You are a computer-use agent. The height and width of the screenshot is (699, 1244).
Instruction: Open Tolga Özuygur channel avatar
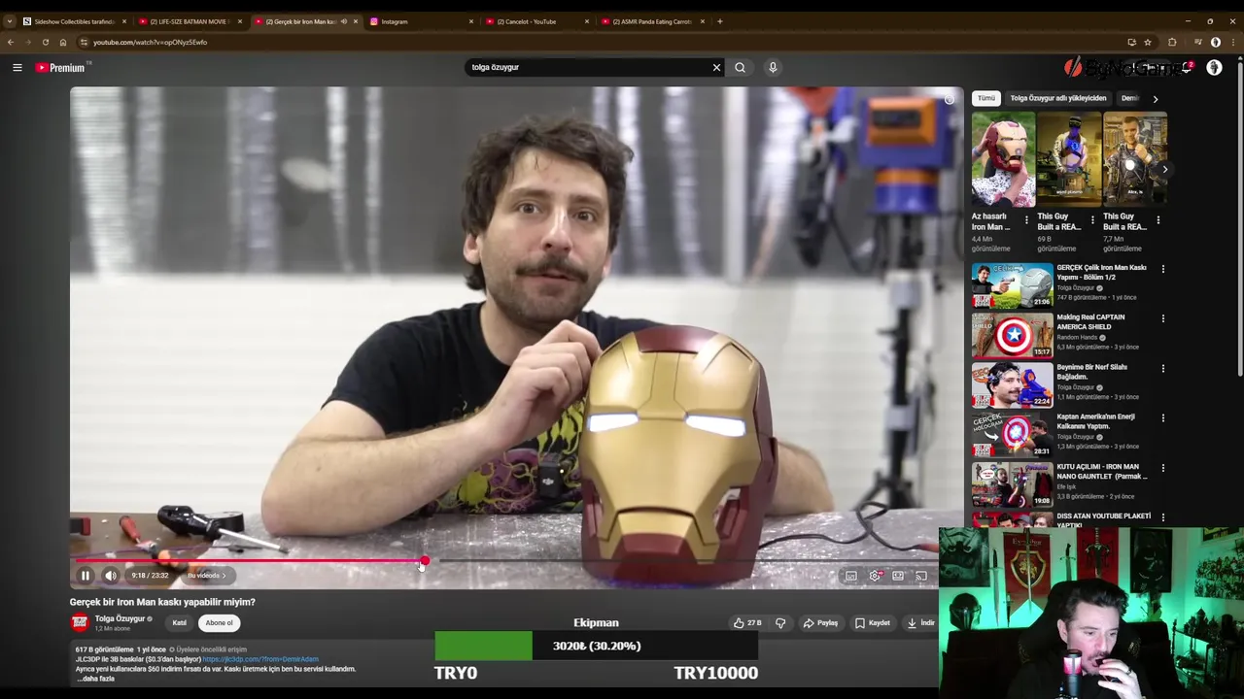(80, 623)
